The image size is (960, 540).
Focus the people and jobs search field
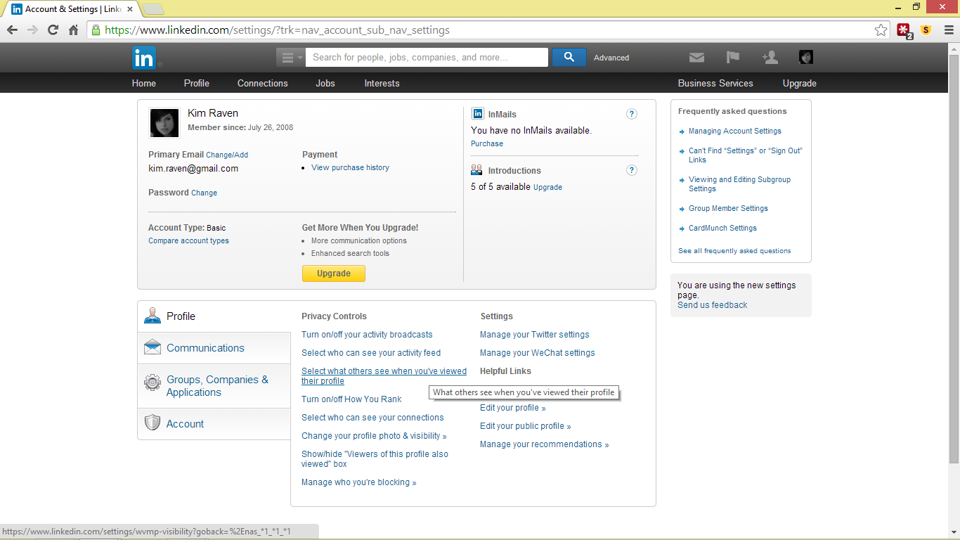[427, 58]
